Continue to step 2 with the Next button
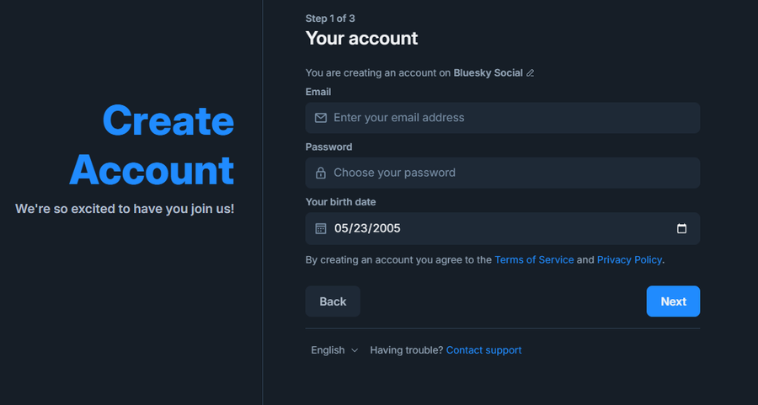Screen dimensions: 758x405 click(x=673, y=301)
